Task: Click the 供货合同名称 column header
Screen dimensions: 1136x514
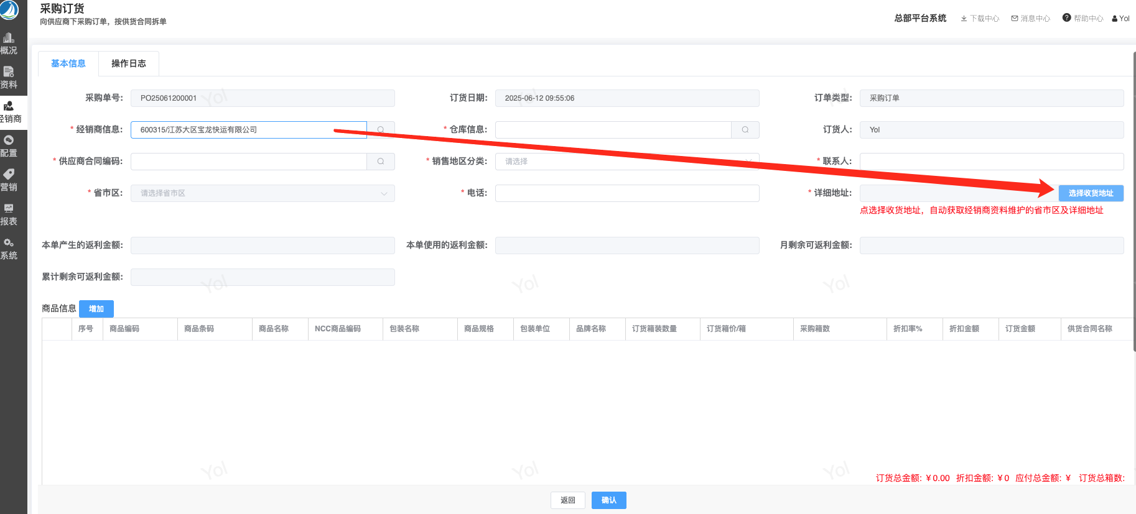Action: click(x=1098, y=329)
